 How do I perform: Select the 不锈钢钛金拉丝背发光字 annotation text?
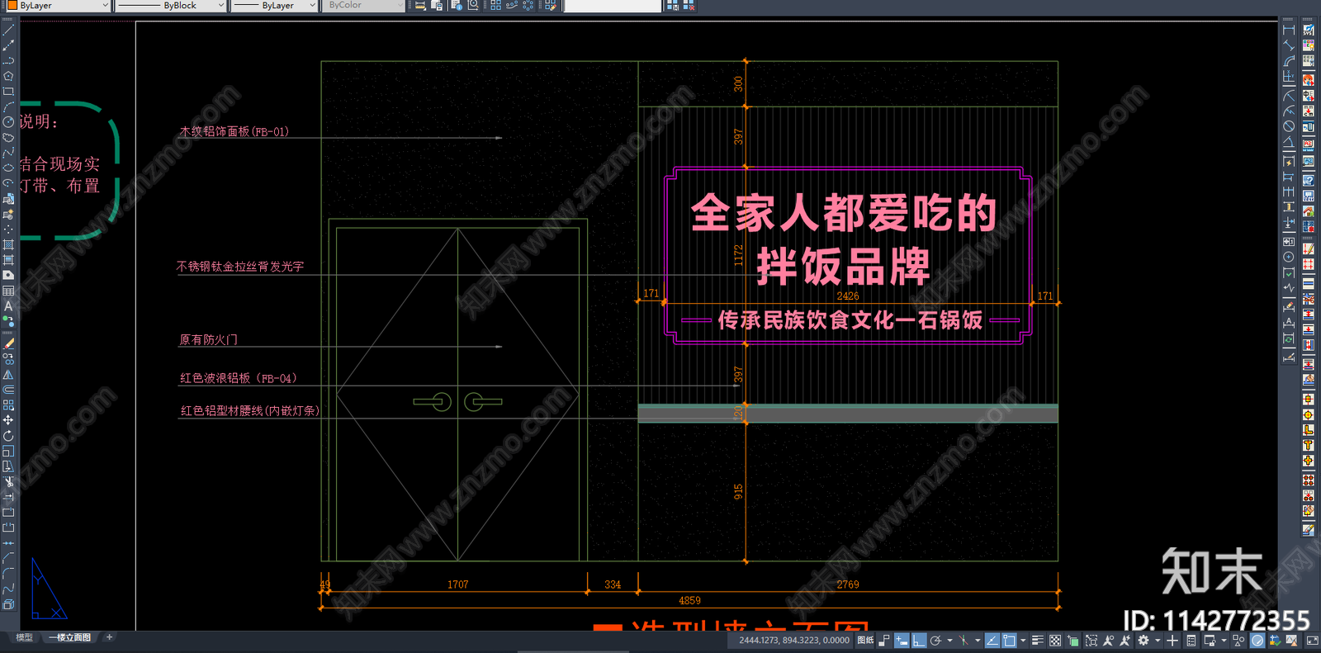point(240,267)
